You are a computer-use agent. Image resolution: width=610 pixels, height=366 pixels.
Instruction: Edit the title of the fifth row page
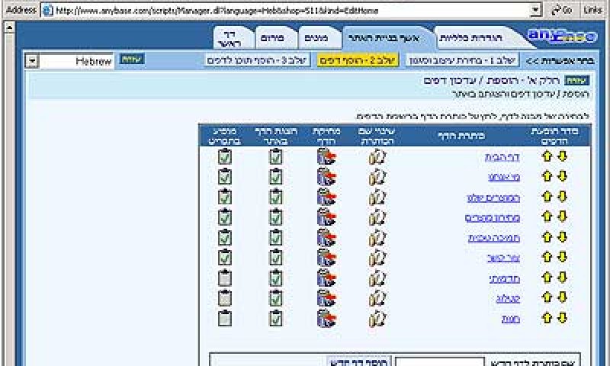pyautogui.click(x=377, y=238)
